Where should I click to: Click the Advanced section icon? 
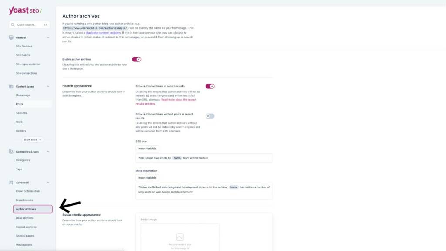click(11, 183)
